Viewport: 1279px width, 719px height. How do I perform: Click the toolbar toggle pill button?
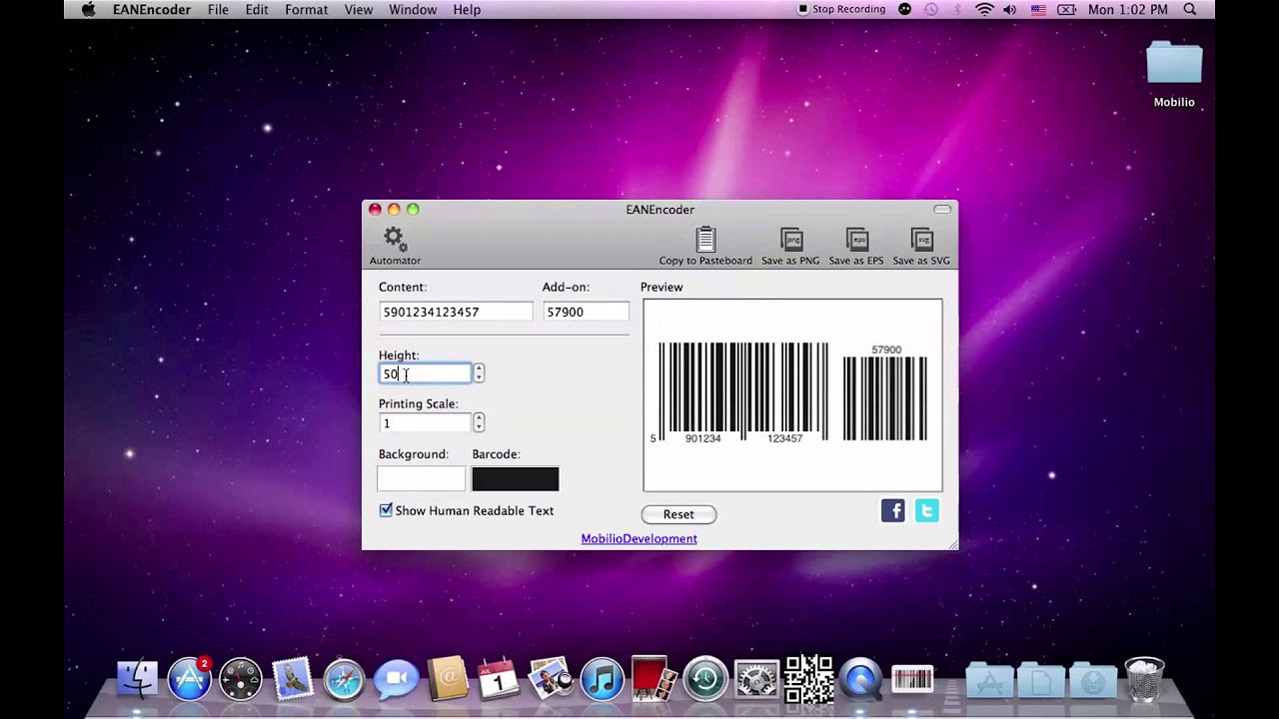coord(942,210)
